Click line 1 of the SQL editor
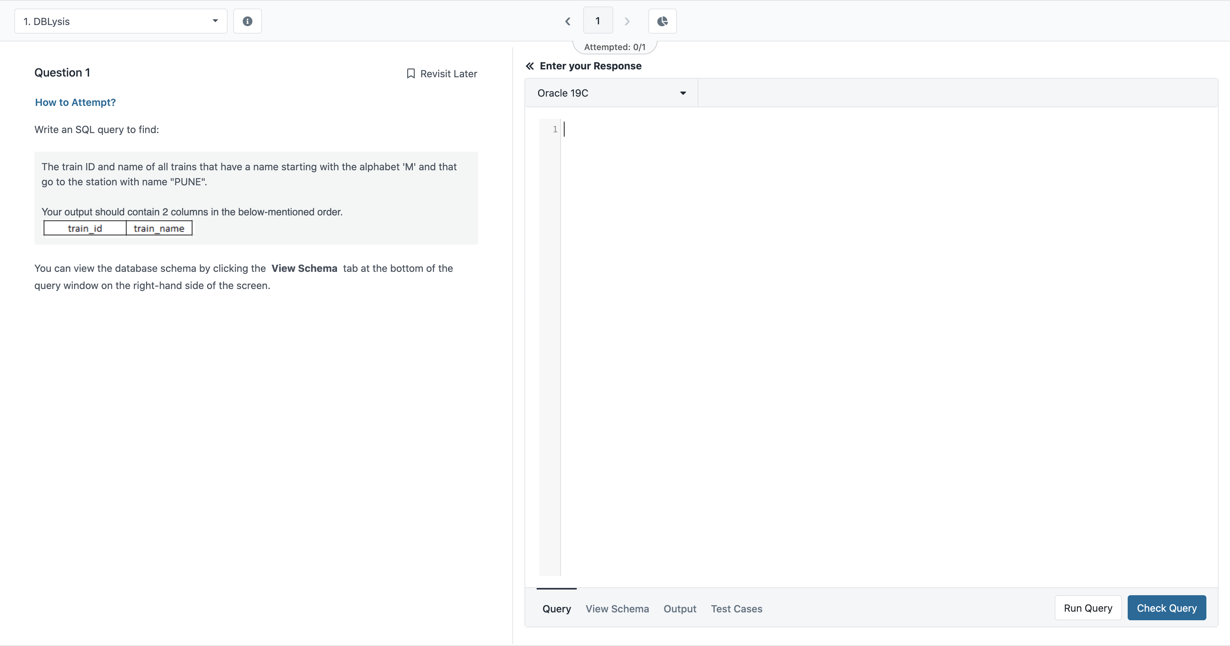Viewport: 1230px width, 646px height. pos(668,129)
